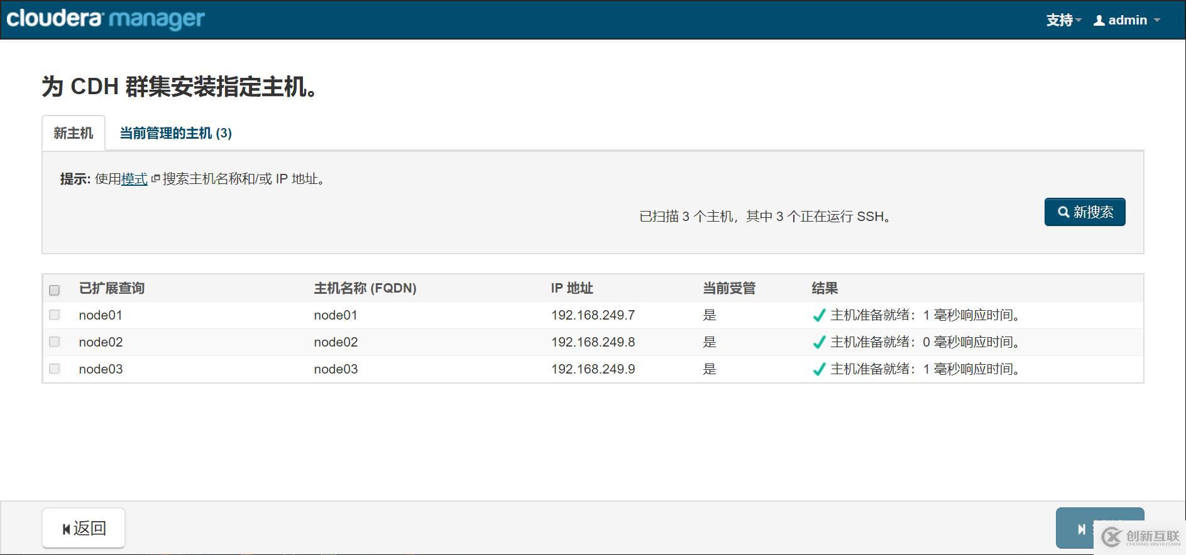Click node01 in the FQDN column
Viewport: 1186px width, 555px height.
(336, 315)
